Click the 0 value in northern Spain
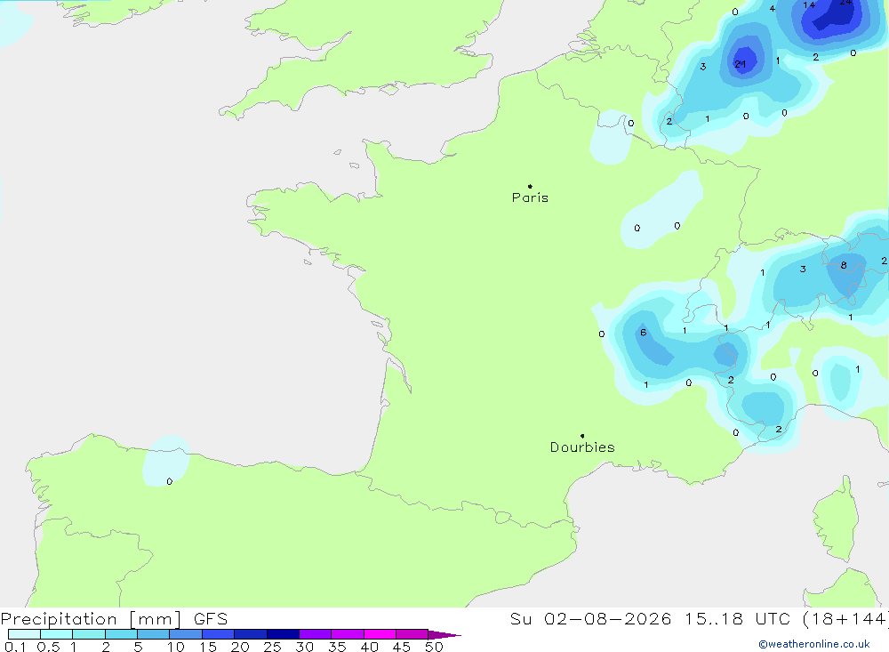 pos(170,481)
